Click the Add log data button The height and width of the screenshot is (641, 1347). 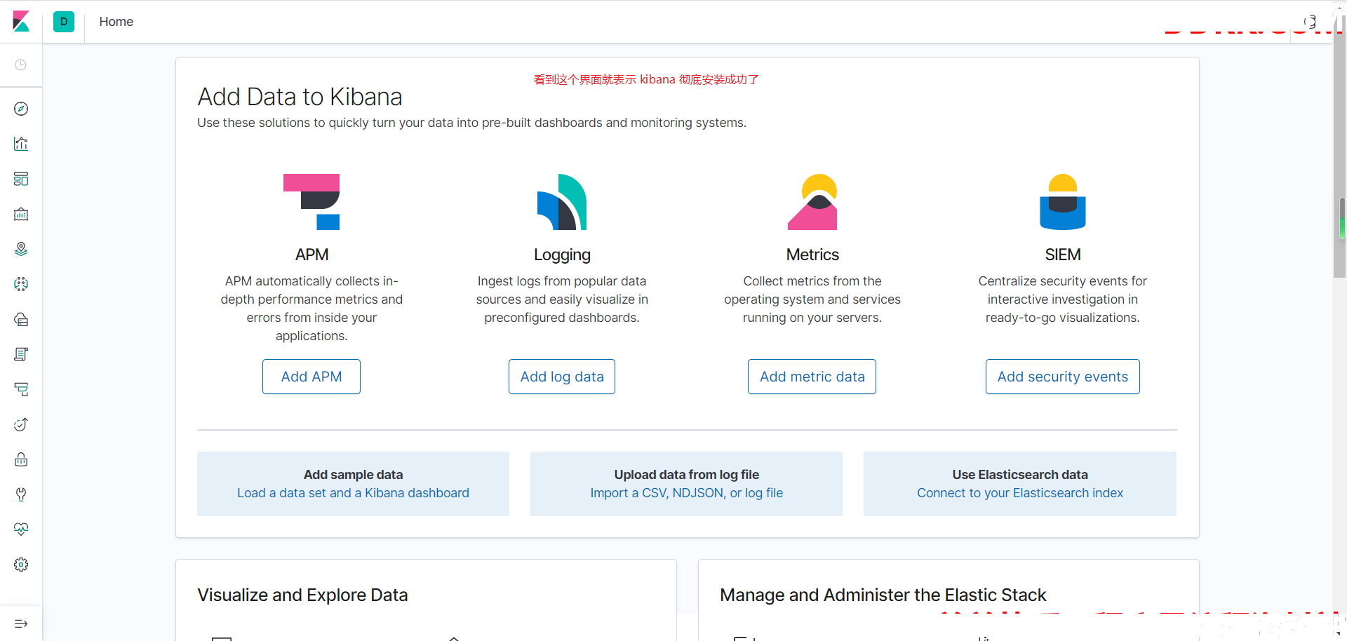(x=562, y=377)
